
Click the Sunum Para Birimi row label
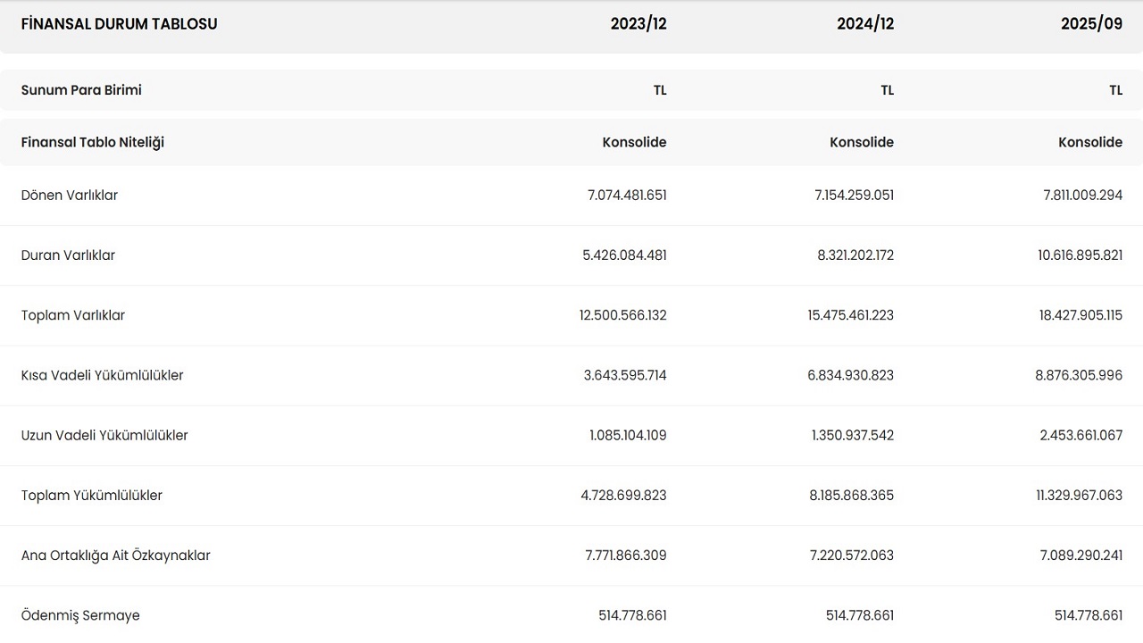(81, 90)
